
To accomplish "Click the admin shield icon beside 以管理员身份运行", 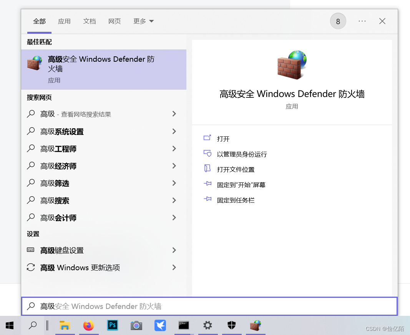I will (207, 153).
